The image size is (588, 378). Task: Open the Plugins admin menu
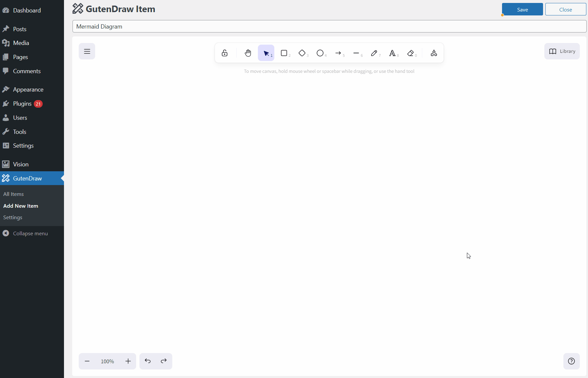pos(22,104)
